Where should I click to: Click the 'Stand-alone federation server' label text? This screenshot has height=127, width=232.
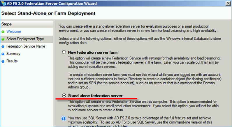pos(95,96)
